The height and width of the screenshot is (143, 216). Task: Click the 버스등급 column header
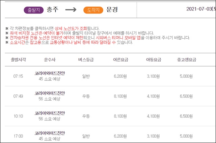(86, 60)
